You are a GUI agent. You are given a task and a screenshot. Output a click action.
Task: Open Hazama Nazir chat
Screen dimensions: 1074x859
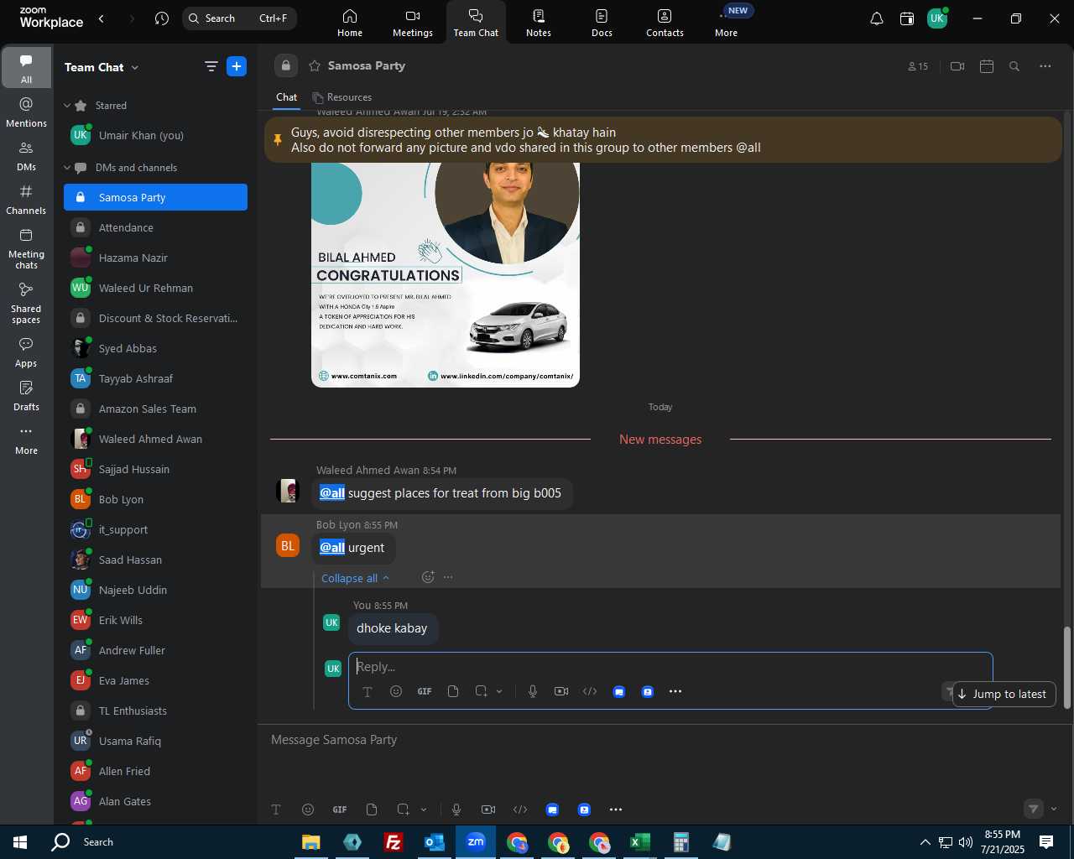click(155, 258)
